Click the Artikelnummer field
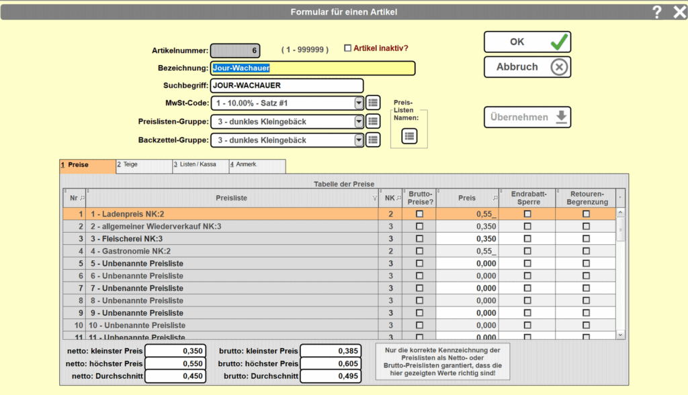This screenshot has width=688, height=395. pyautogui.click(x=235, y=50)
